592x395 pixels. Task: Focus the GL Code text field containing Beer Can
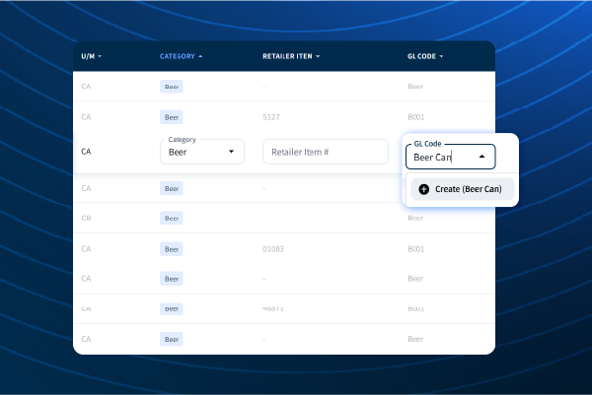[439, 157]
